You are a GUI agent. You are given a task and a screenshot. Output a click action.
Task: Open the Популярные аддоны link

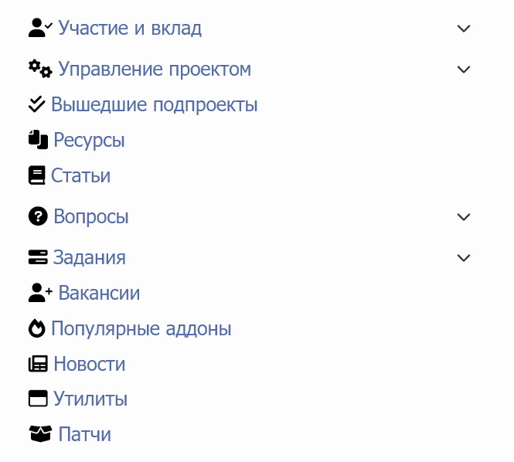[141, 328]
